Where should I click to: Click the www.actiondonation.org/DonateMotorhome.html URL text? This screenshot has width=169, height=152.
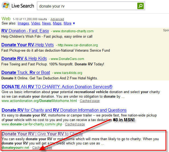pos(39,101)
